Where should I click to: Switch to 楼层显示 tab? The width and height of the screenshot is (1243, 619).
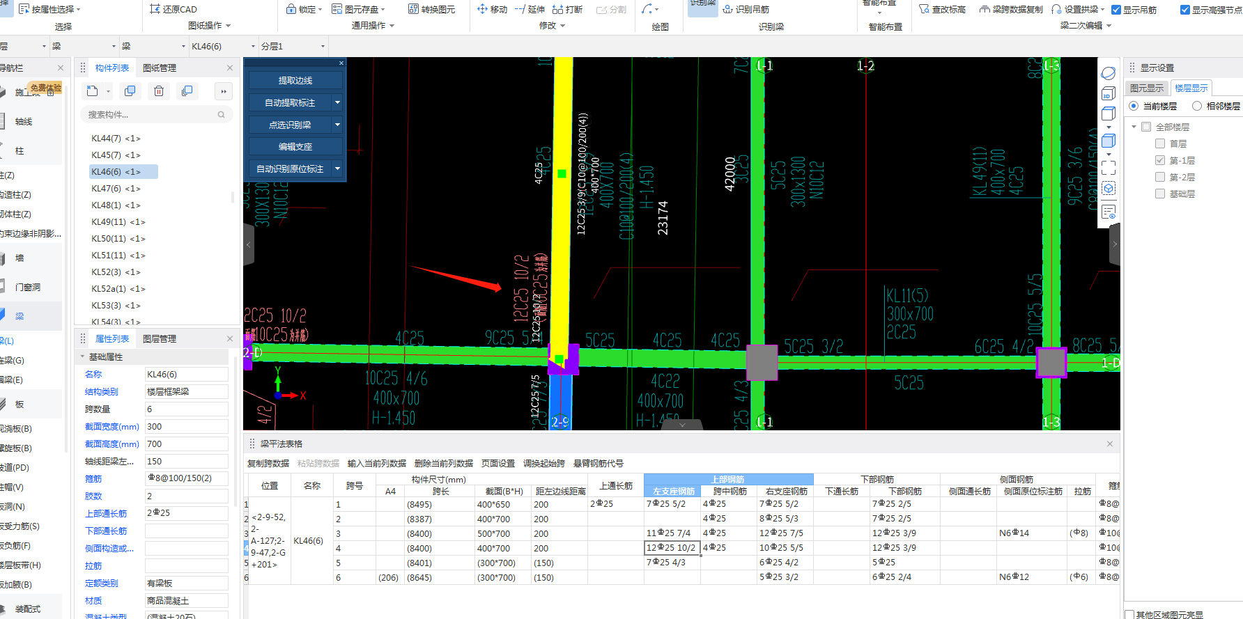click(1191, 88)
